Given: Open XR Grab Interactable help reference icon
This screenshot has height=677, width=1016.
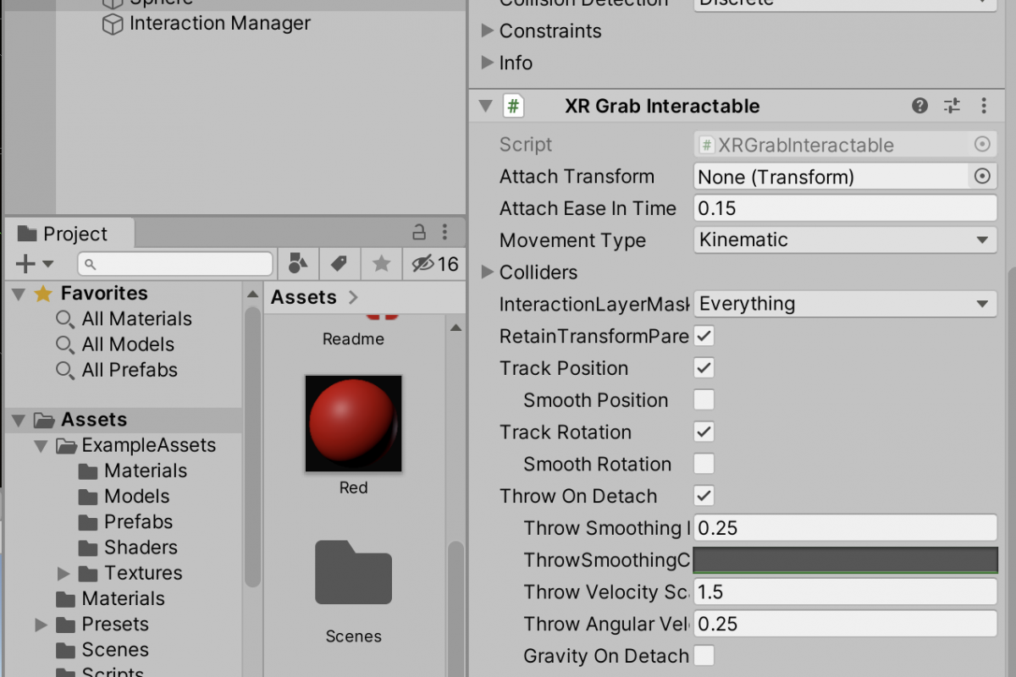Looking at the screenshot, I should click(x=919, y=106).
